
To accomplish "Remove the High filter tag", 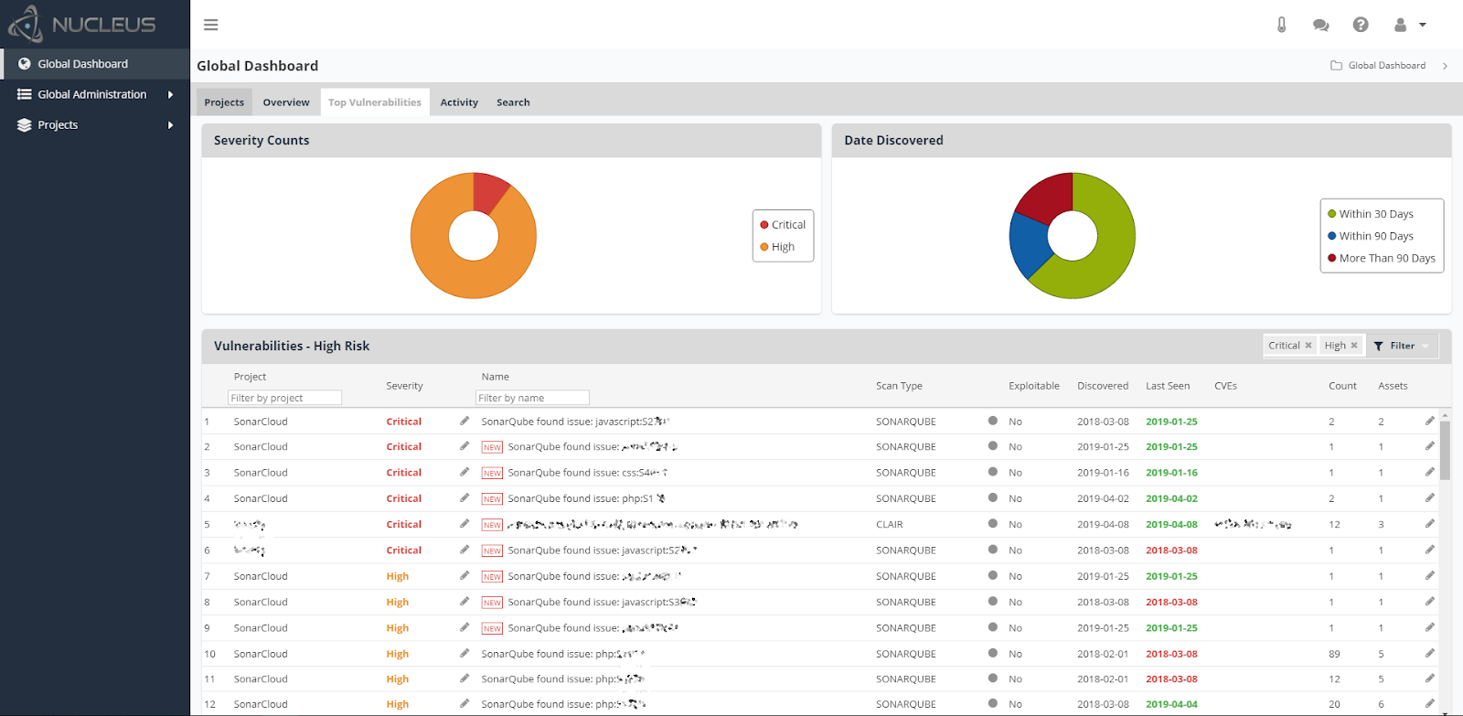I will coord(1354,345).
